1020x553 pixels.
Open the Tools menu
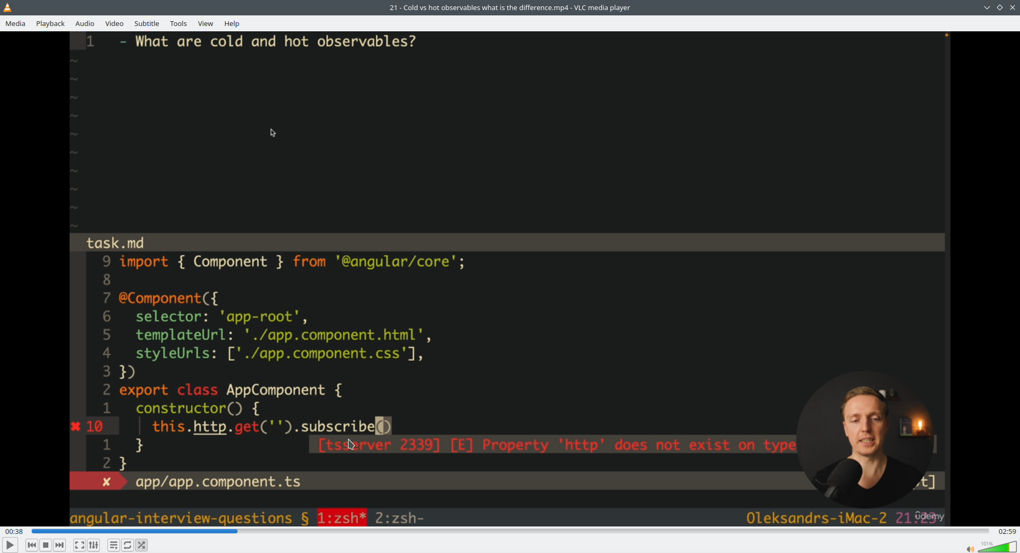click(x=178, y=23)
